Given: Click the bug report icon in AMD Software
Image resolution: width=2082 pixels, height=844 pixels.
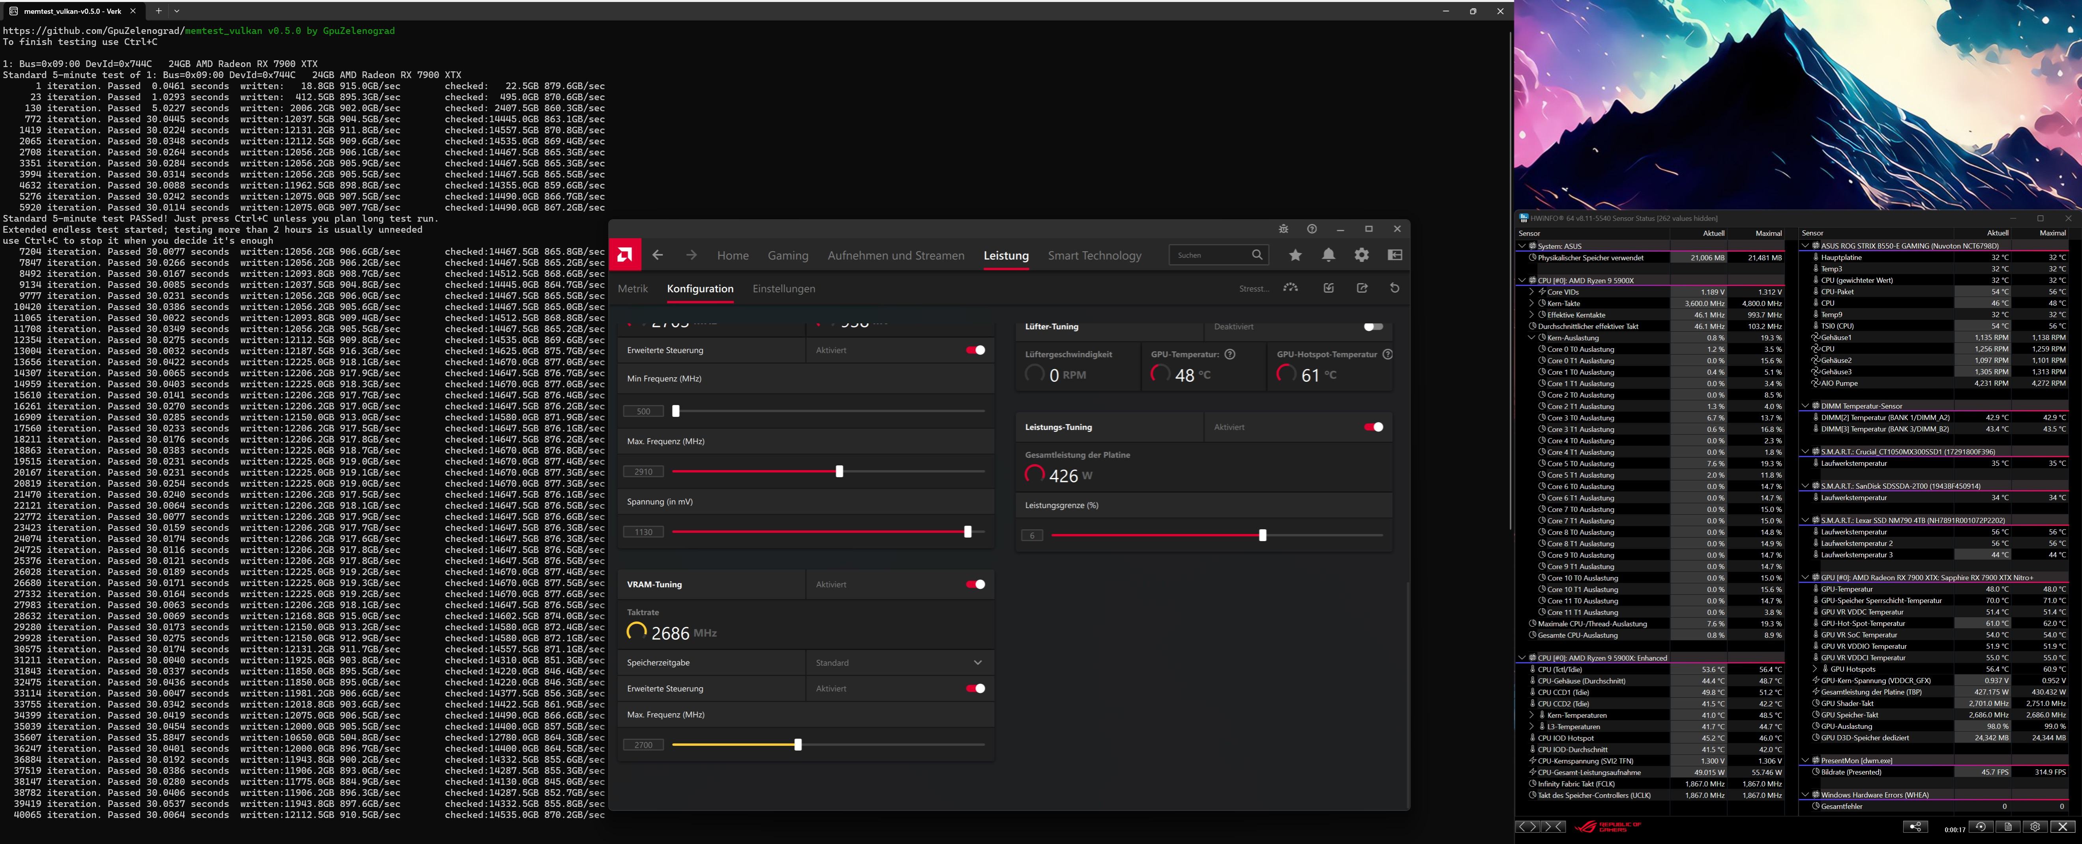Looking at the screenshot, I should click(1284, 230).
